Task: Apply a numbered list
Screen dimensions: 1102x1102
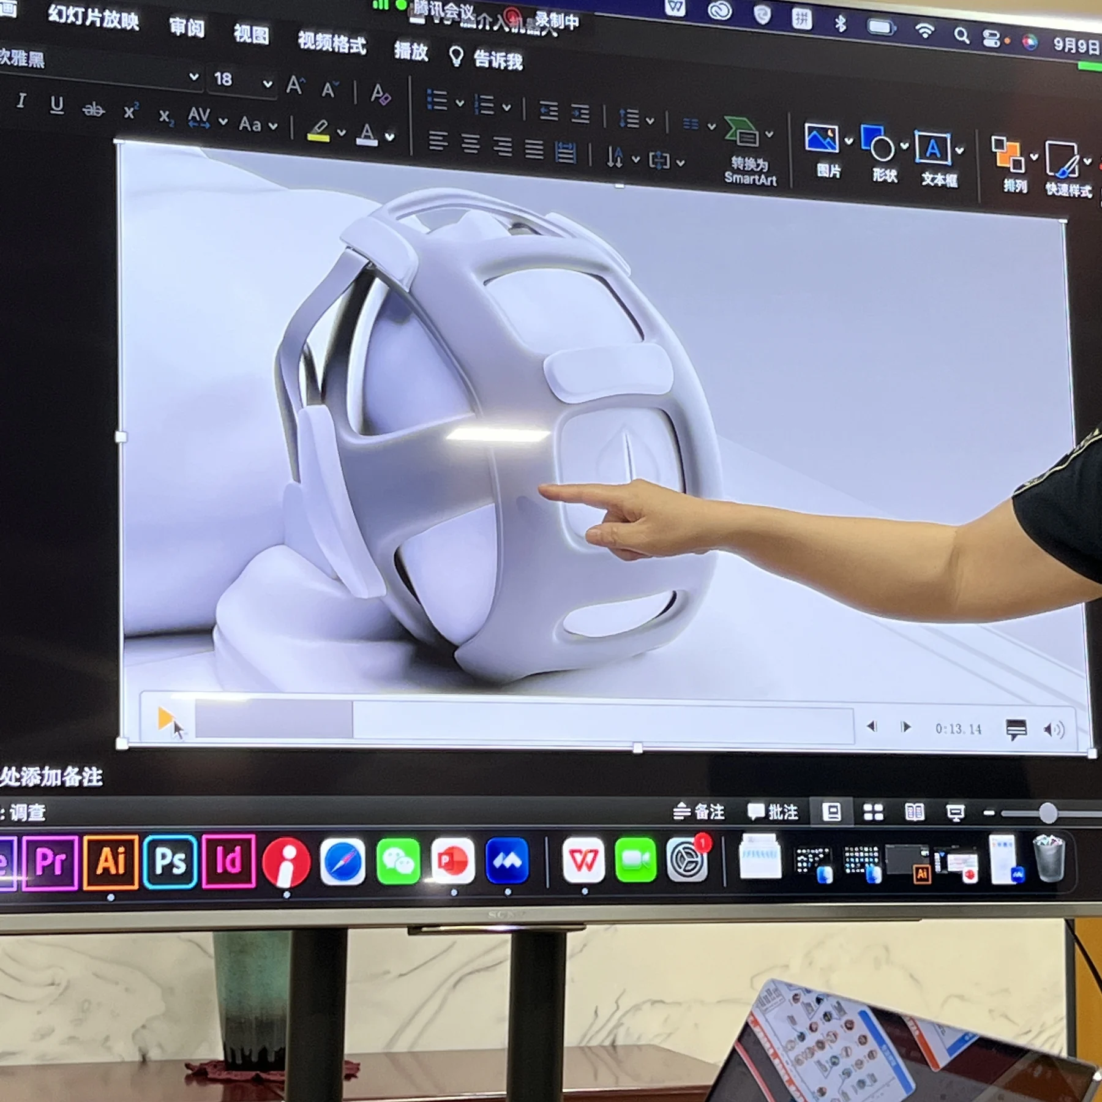Action: pyautogui.click(x=484, y=104)
